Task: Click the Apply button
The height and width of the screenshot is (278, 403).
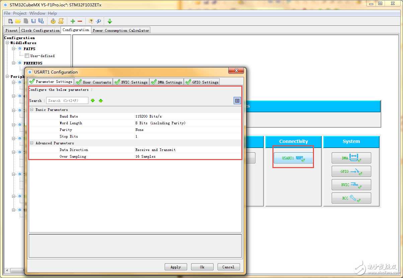Action: point(176,267)
